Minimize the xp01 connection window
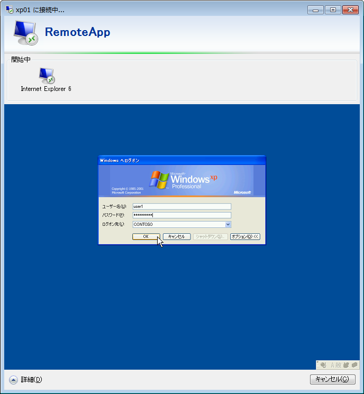The height and width of the screenshot is (394, 364). point(315,10)
